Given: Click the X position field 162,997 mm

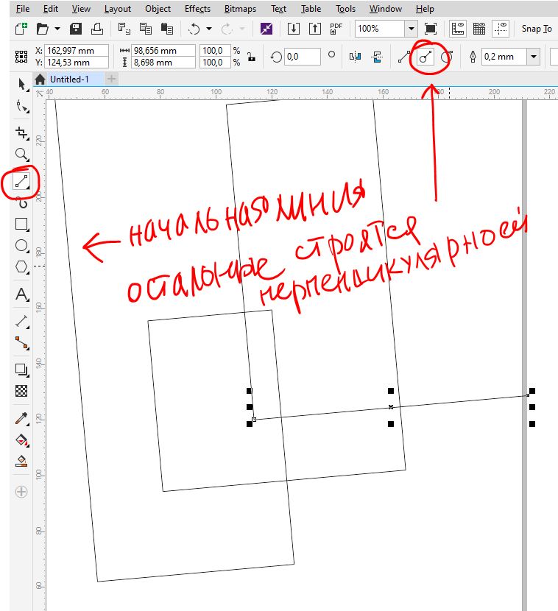Looking at the screenshot, I should 77,51.
